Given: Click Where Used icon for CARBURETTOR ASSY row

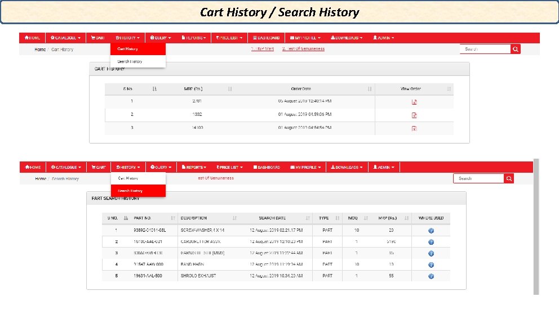Looking at the screenshot, I should pyautogui.click(x=431, y=242).
